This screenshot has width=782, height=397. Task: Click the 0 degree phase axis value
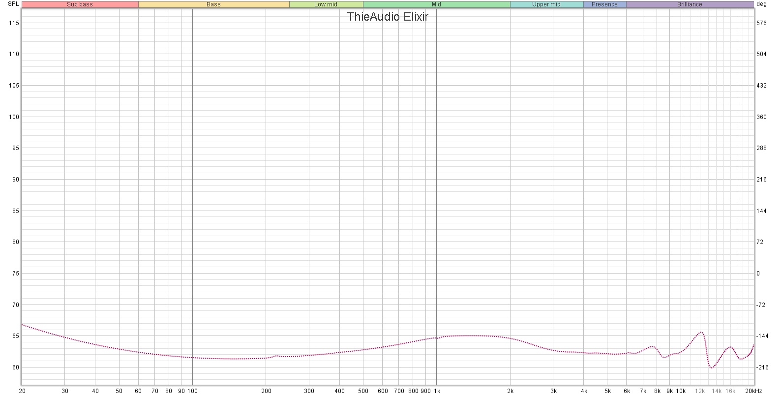click(x=758, y=274)
